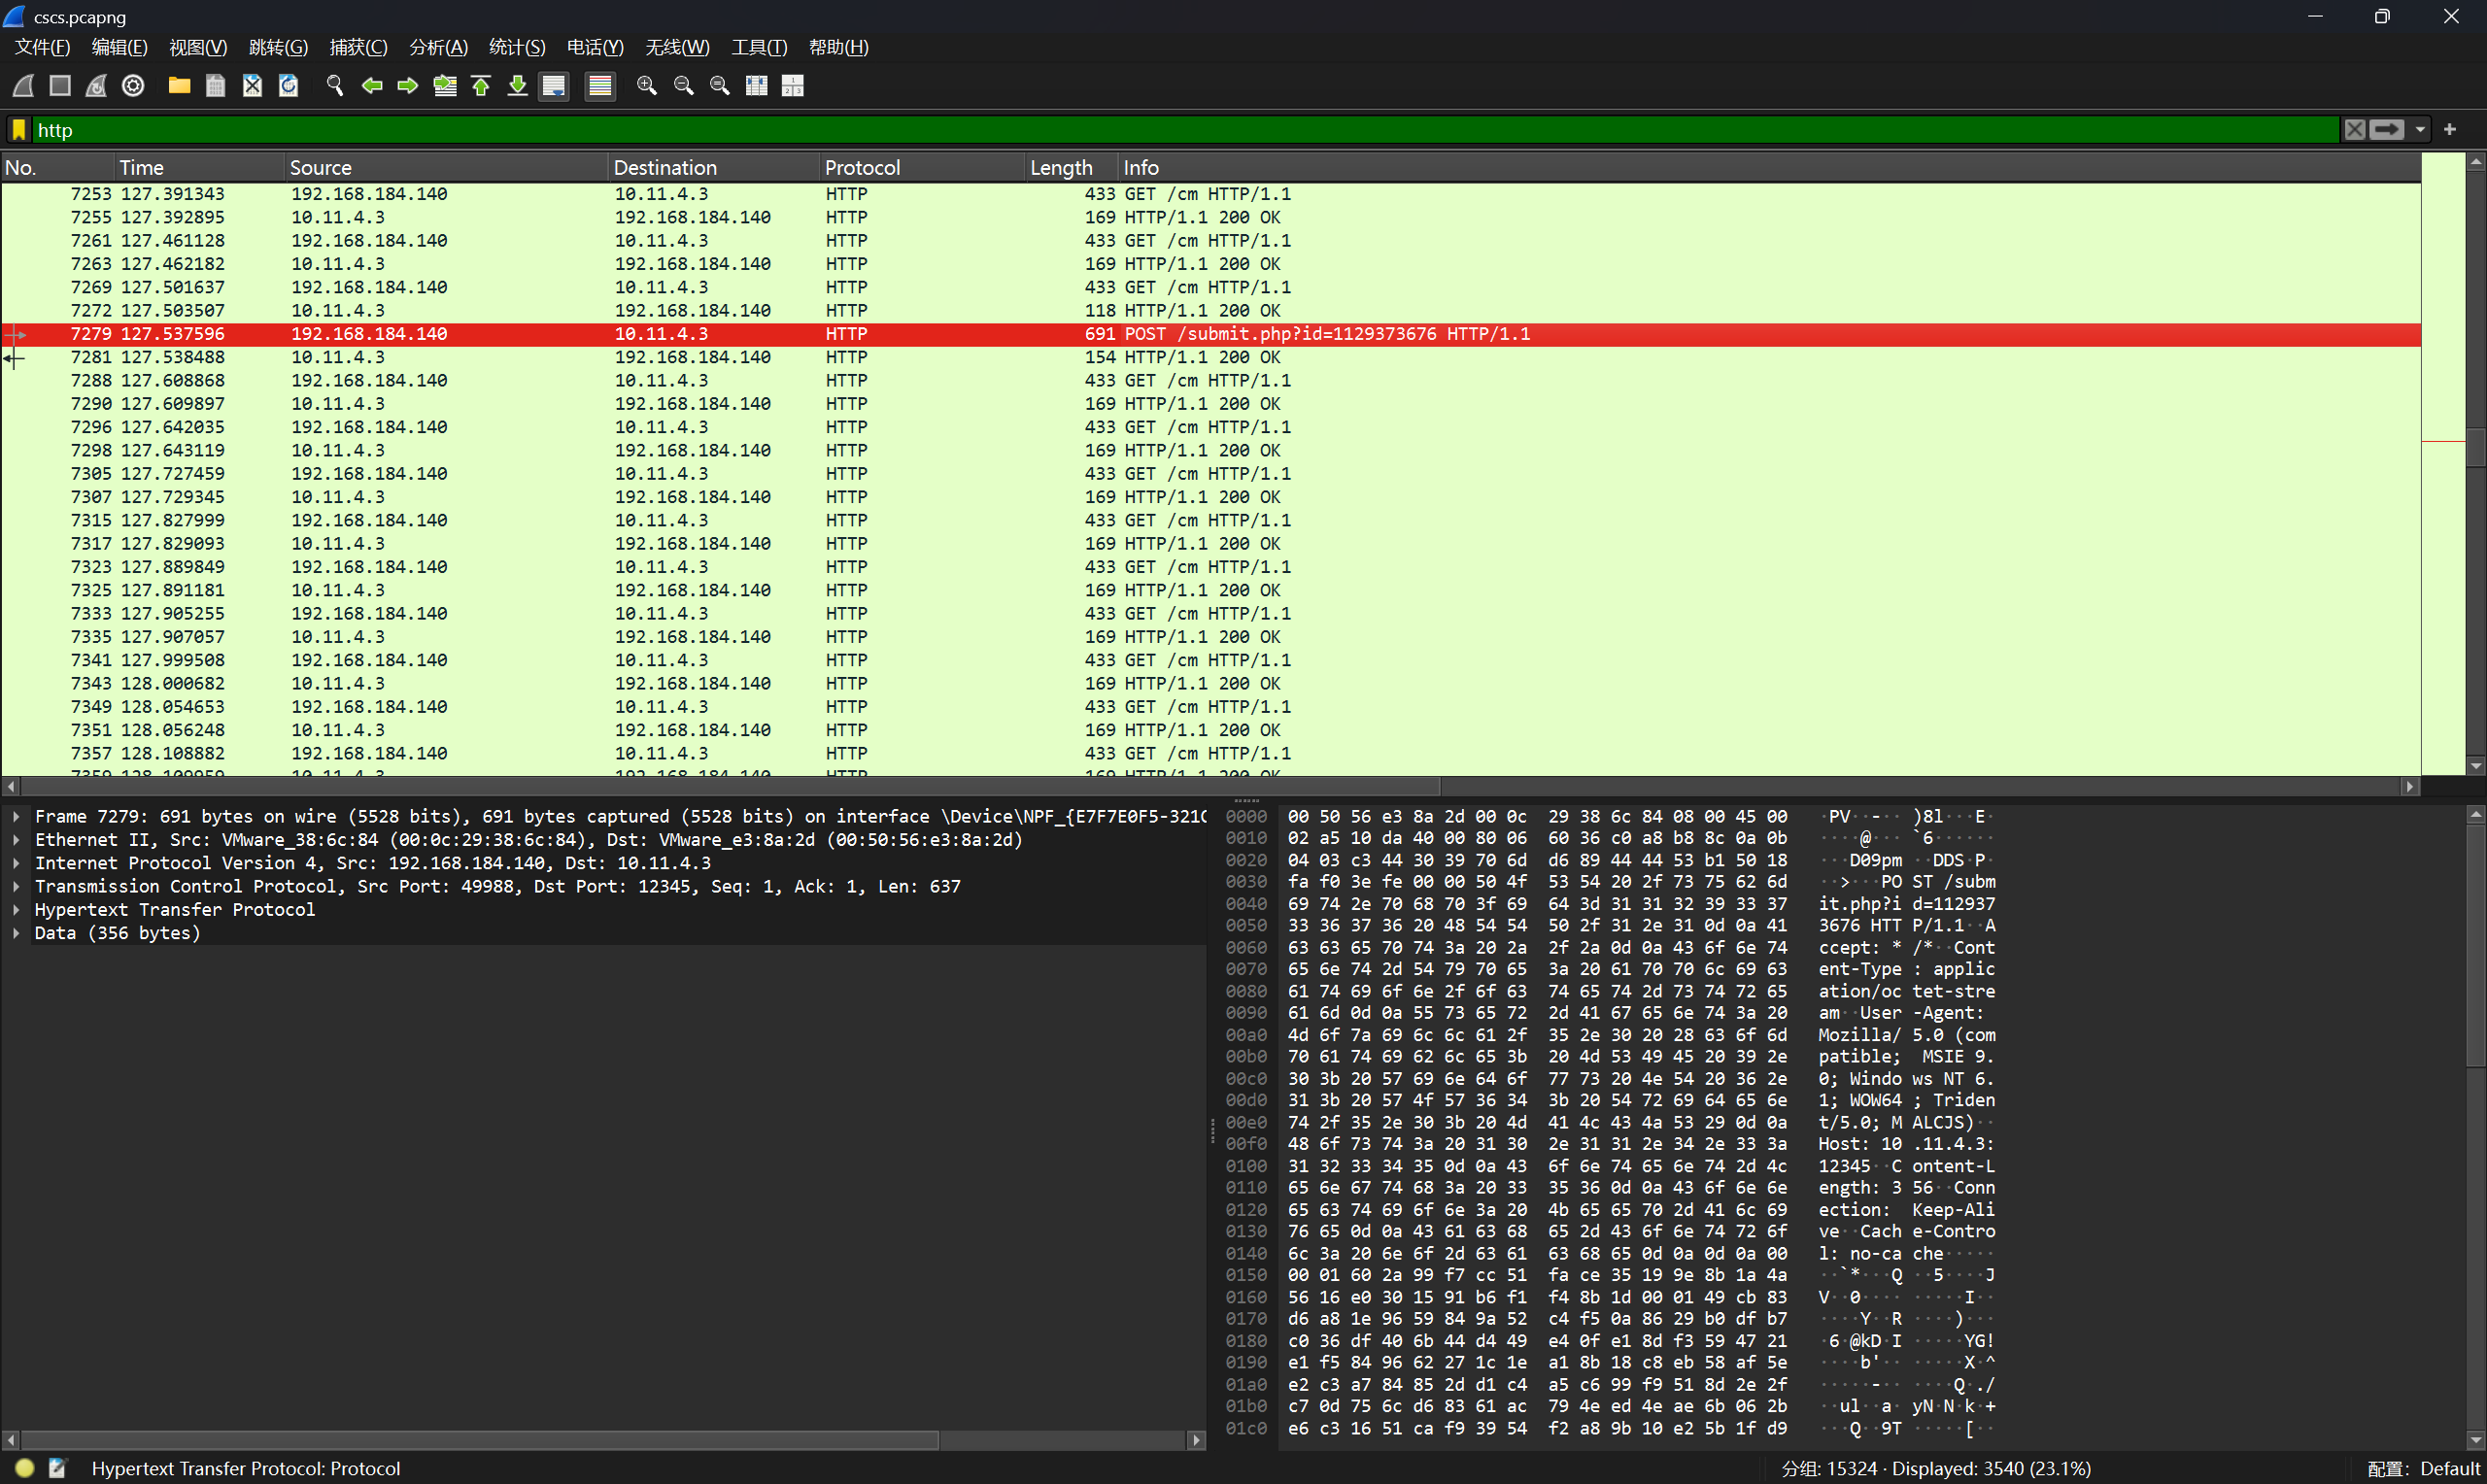Apply the display filter arrow button
Image resolution: width=2487 pixels, height=1484 pixels.
2387,130
